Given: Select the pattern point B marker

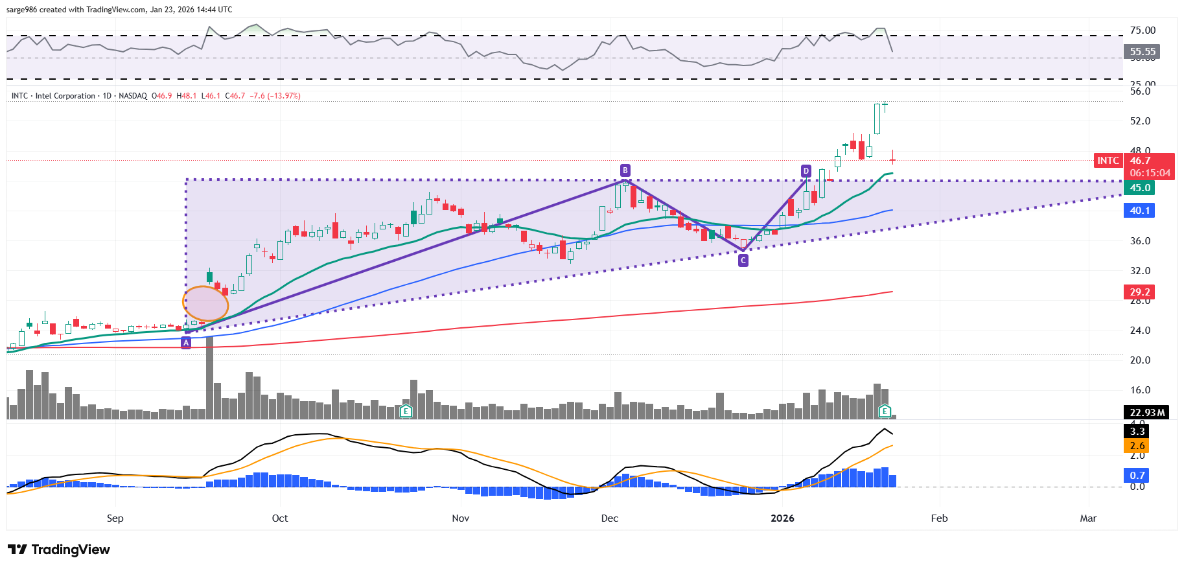Looking at the screenshot, I should tap(625, 170).
